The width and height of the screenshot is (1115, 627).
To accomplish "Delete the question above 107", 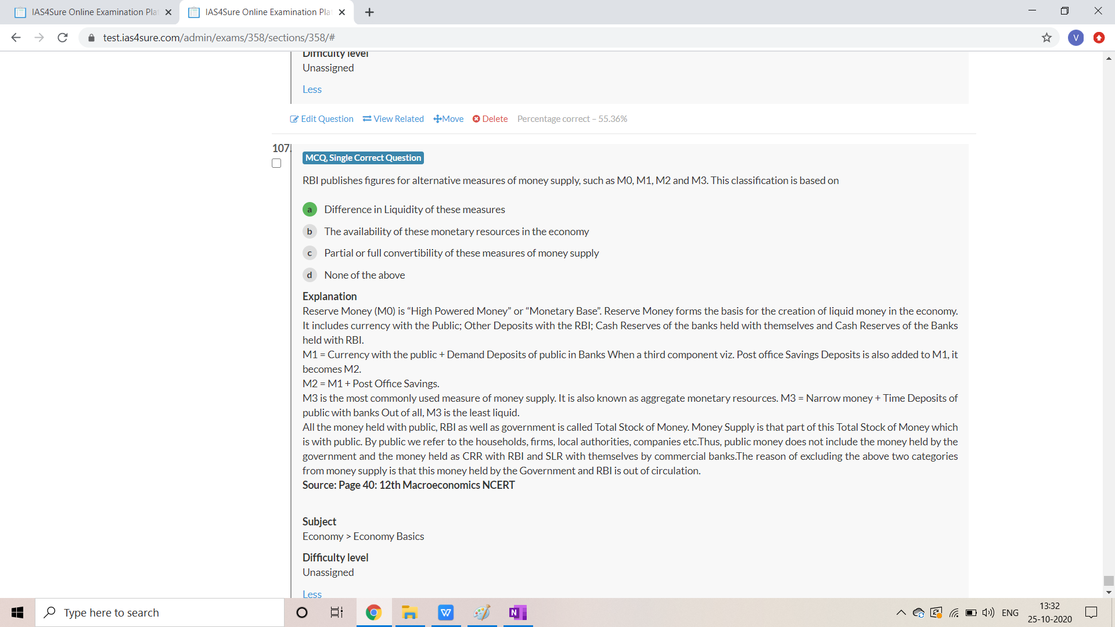I will tap(490, 118).
